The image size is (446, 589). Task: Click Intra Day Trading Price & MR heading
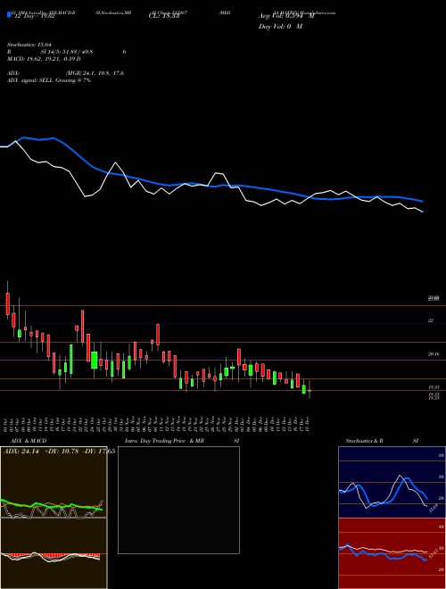164,441
